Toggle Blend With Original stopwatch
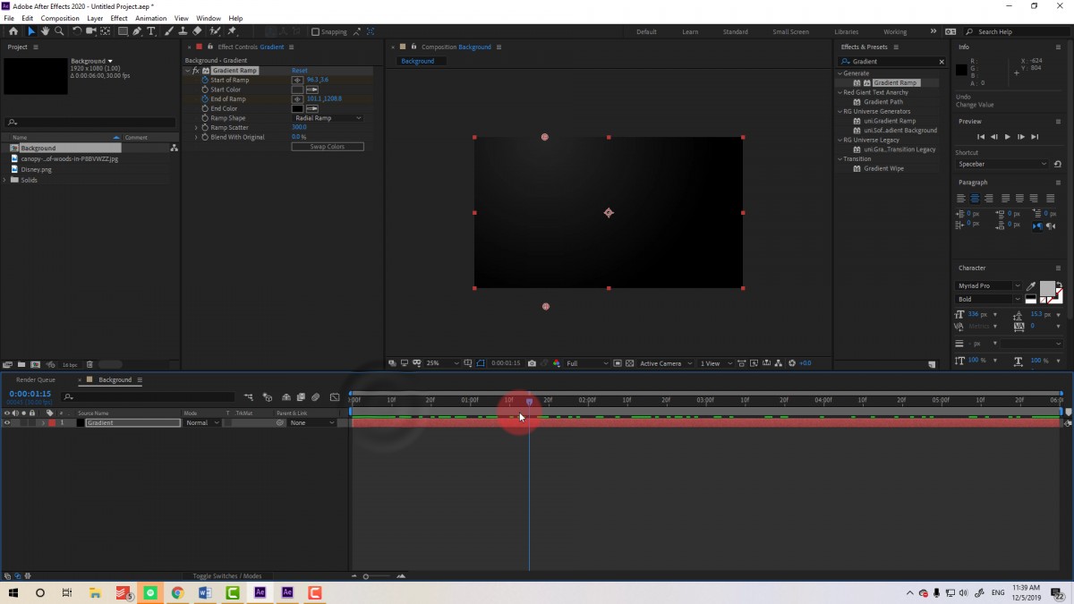Image resolution: width=1074 pixels, height=604 pixels. (205, 137)
